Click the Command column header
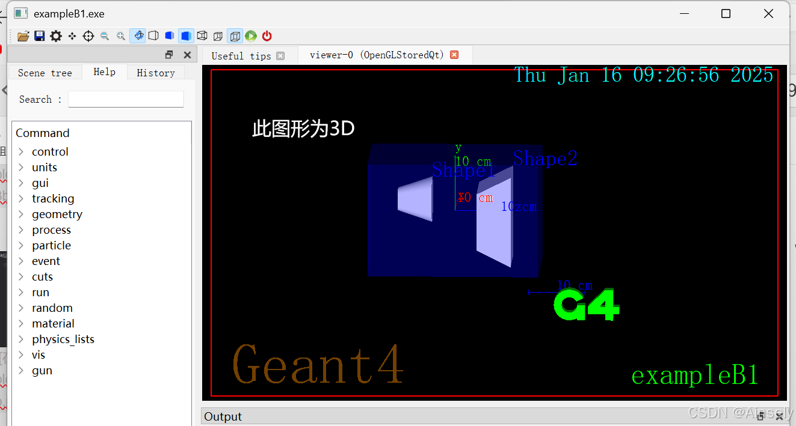This screenshot has height=426, width=796. point(43,133)
